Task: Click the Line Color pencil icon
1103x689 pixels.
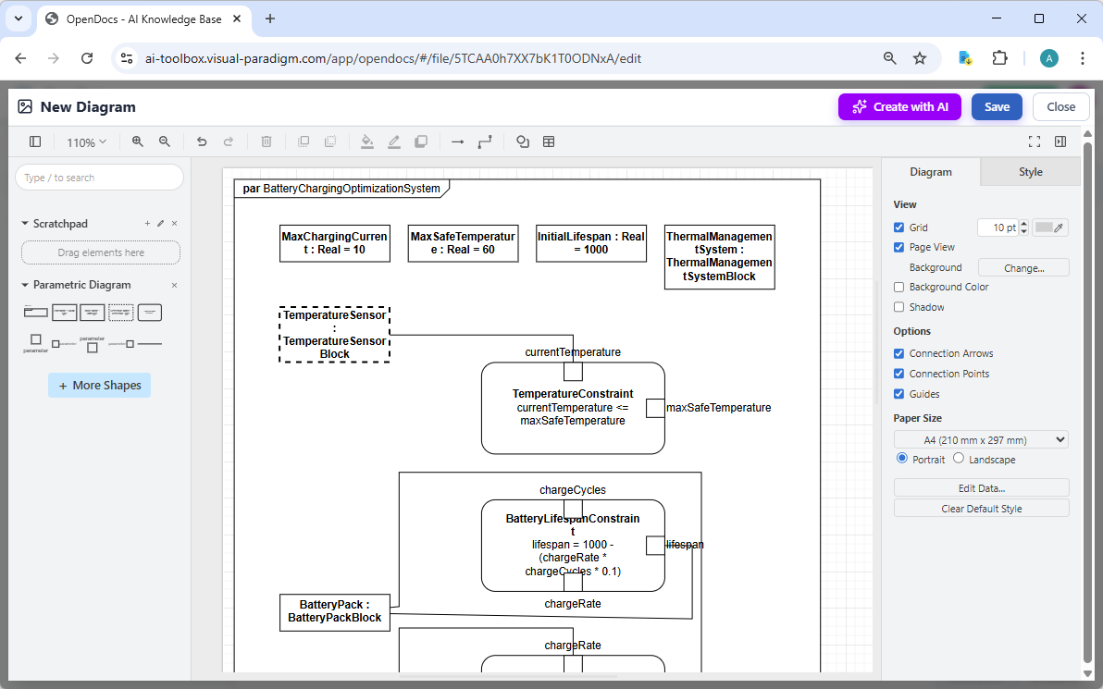Action: click(x=393, y=141)
